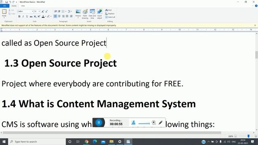
Task: Click the webcam icon on the recording bar
Action: tap(154, 122)
